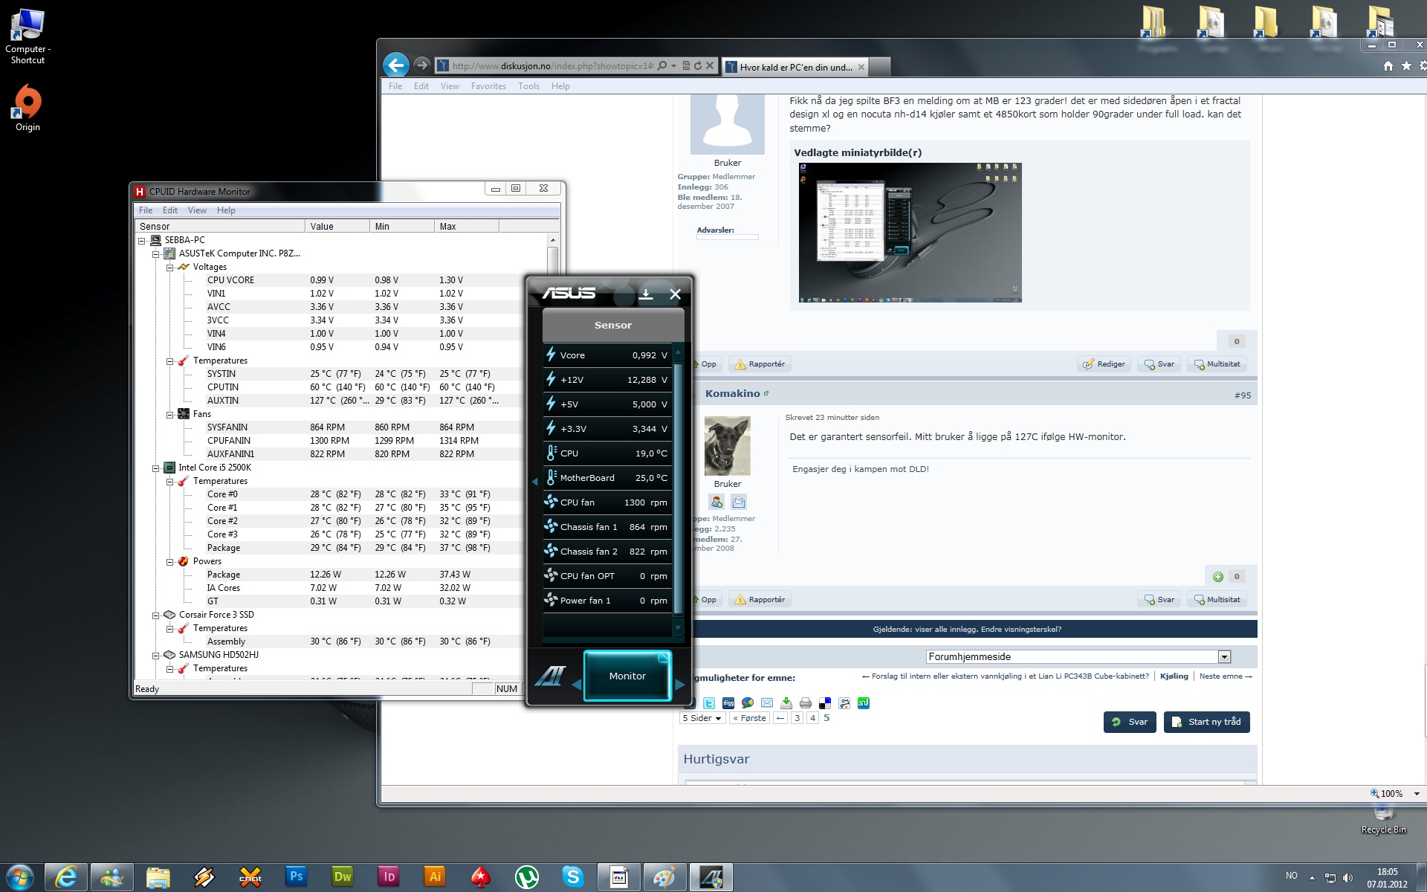The image size is (1427, 892).
Task: Click the Komakino username link
Action: click(732, 393)
